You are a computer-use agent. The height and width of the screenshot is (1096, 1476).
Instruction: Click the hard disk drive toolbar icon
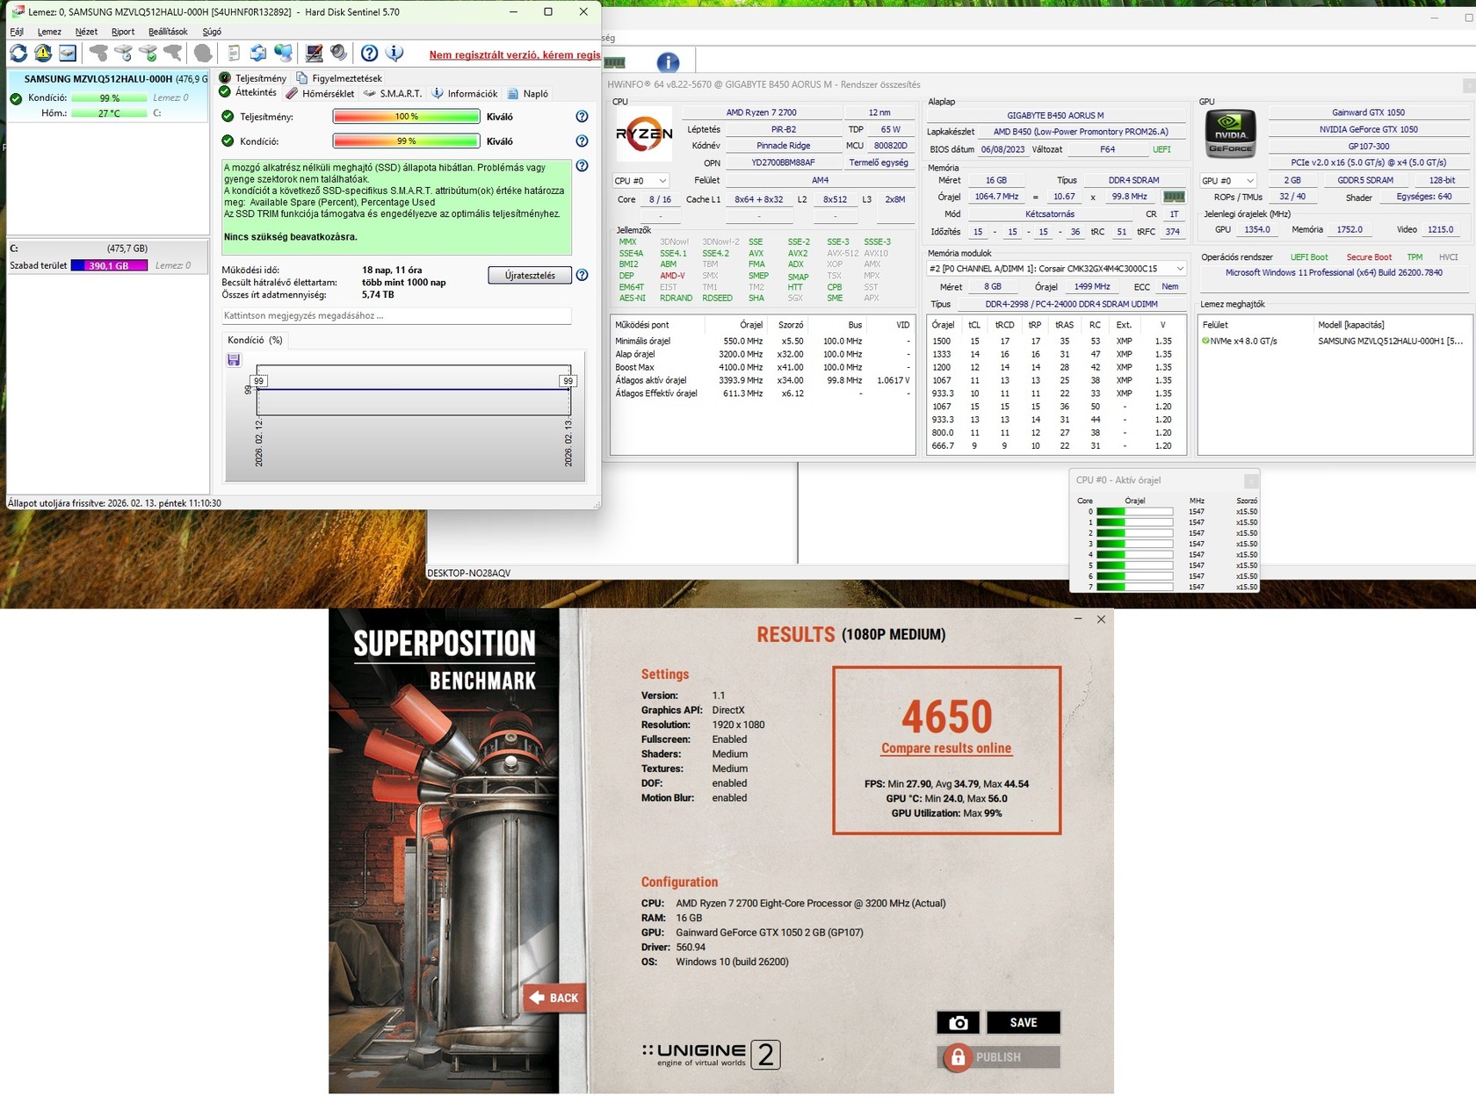click(68, 54)
